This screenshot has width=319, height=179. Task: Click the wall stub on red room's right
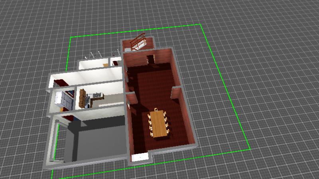pyautogui.click(x=175, y=93)
